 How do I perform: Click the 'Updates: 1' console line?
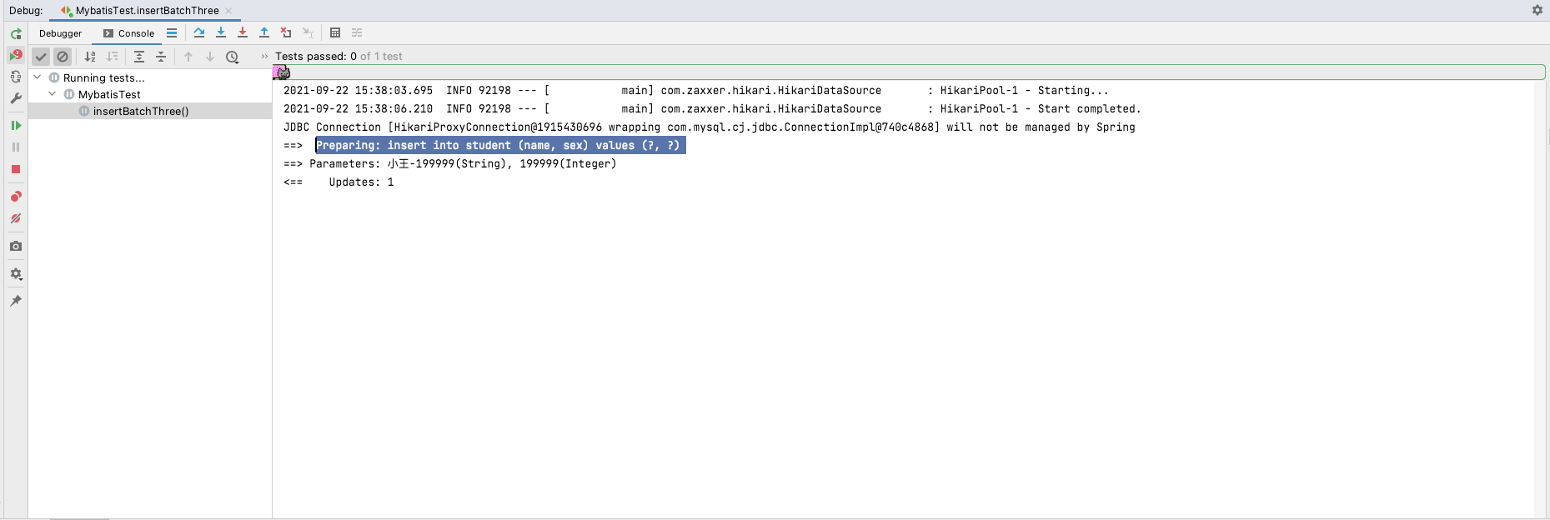339,182
